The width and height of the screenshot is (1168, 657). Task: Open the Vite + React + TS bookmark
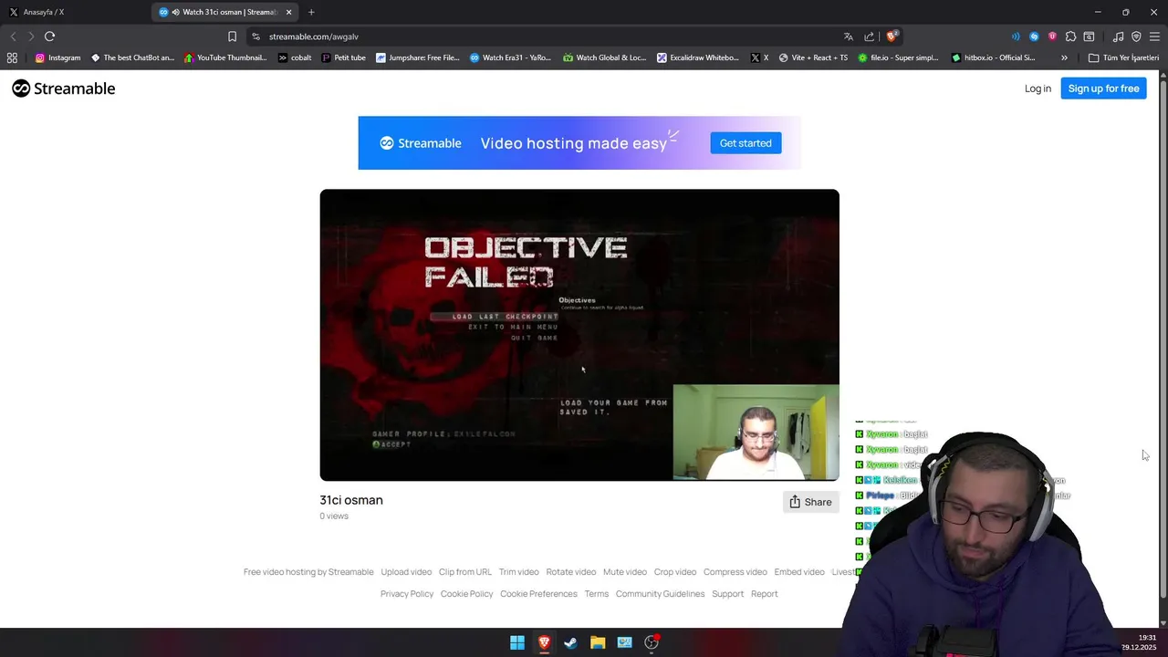812,57
